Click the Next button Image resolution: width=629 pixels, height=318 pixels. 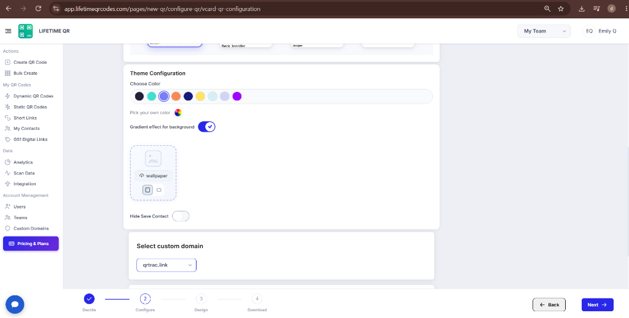pos(597,305)
